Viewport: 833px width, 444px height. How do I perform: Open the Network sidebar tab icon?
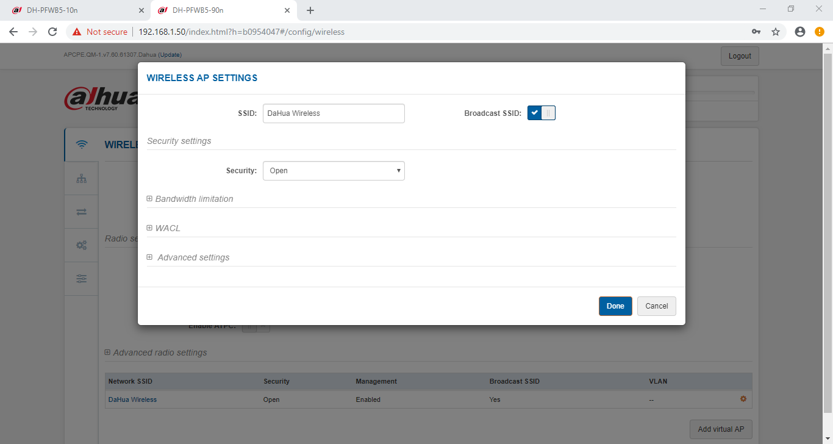81,179
